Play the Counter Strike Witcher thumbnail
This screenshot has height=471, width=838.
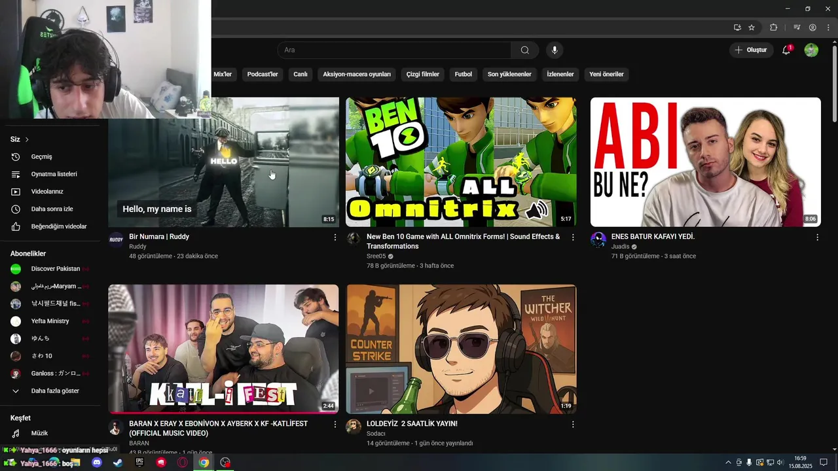[462, 349]
